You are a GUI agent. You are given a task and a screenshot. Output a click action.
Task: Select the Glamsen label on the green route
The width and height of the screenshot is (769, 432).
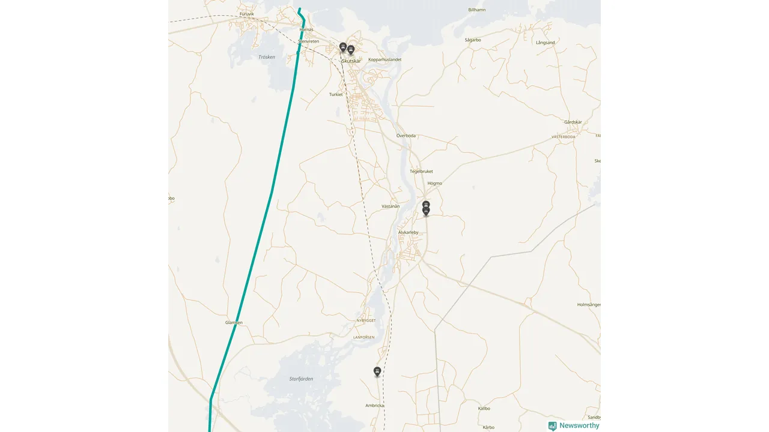click(234, 323)
